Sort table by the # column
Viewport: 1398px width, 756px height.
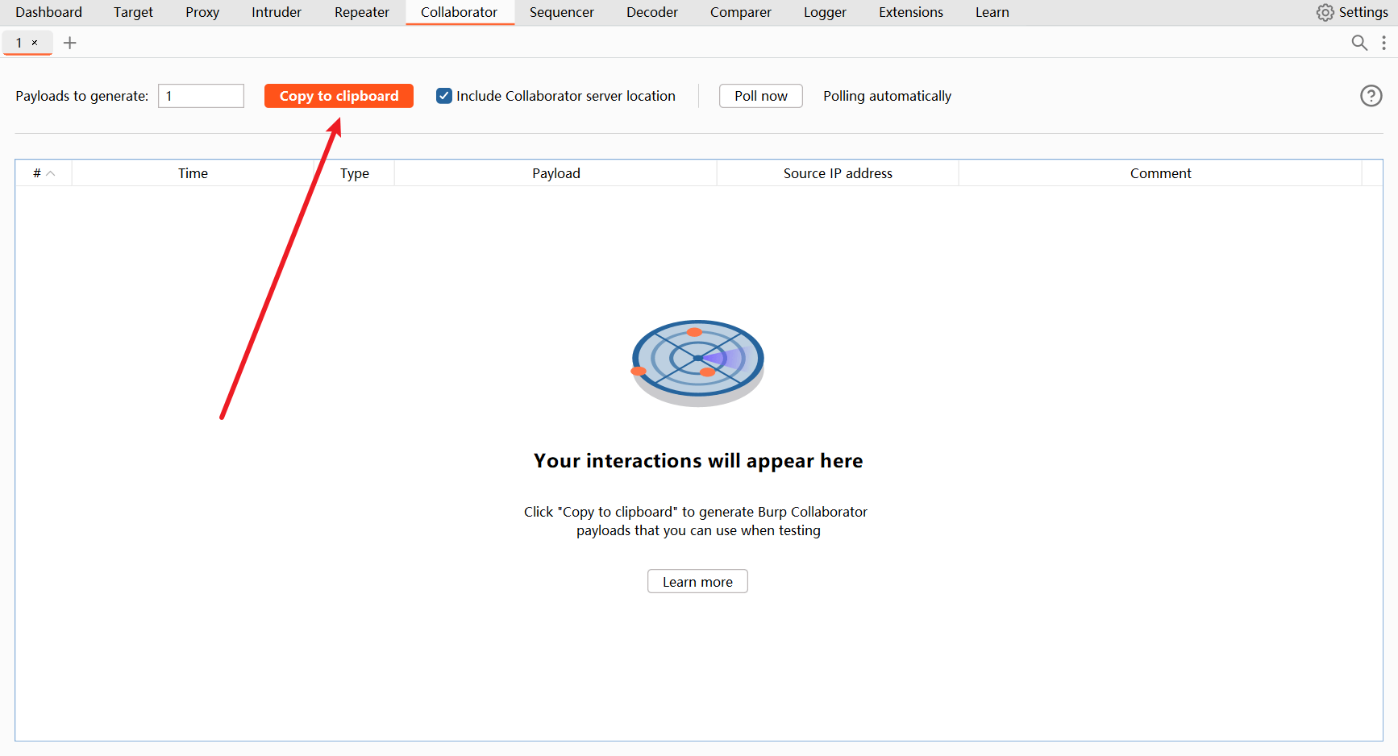[x=44, y=173]
